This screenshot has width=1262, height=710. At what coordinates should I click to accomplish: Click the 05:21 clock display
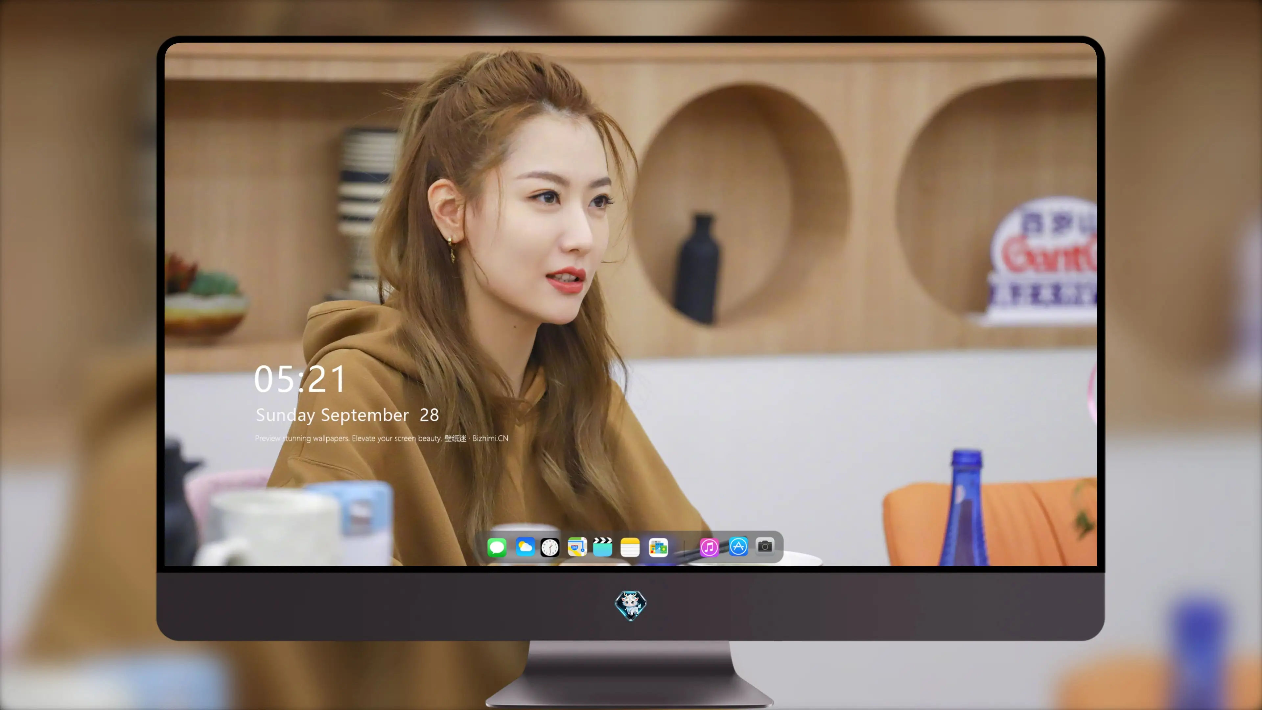(300, 379)
